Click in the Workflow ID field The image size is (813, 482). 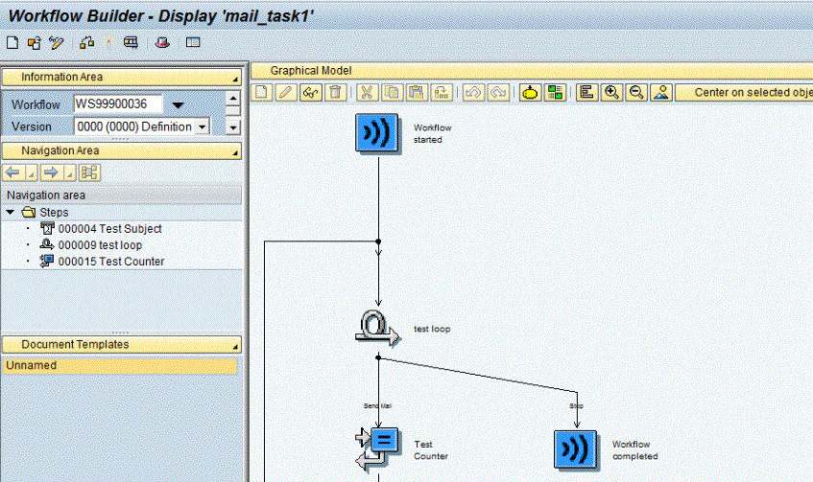tap(117, 104)
